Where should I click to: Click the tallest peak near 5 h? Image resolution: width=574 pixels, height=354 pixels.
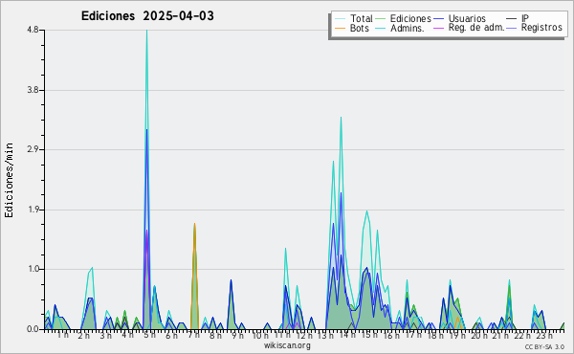tap(146, 31)
